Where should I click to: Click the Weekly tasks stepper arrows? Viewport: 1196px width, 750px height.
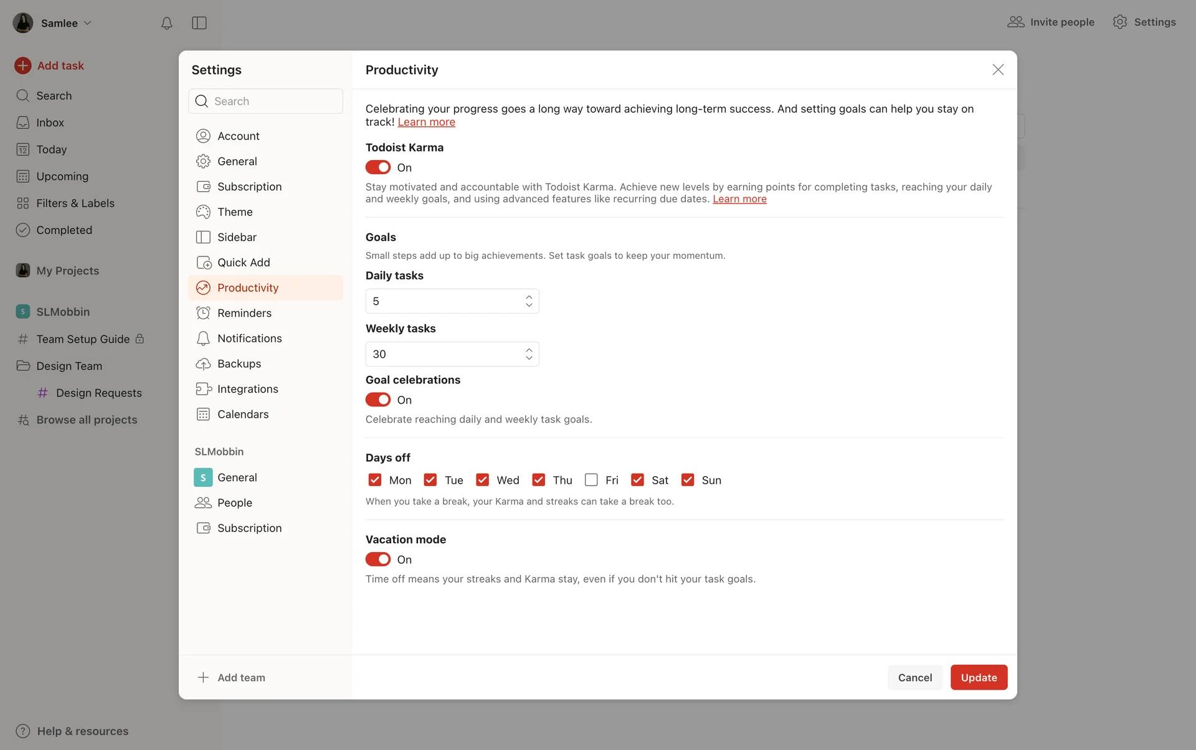coord(529,354)
